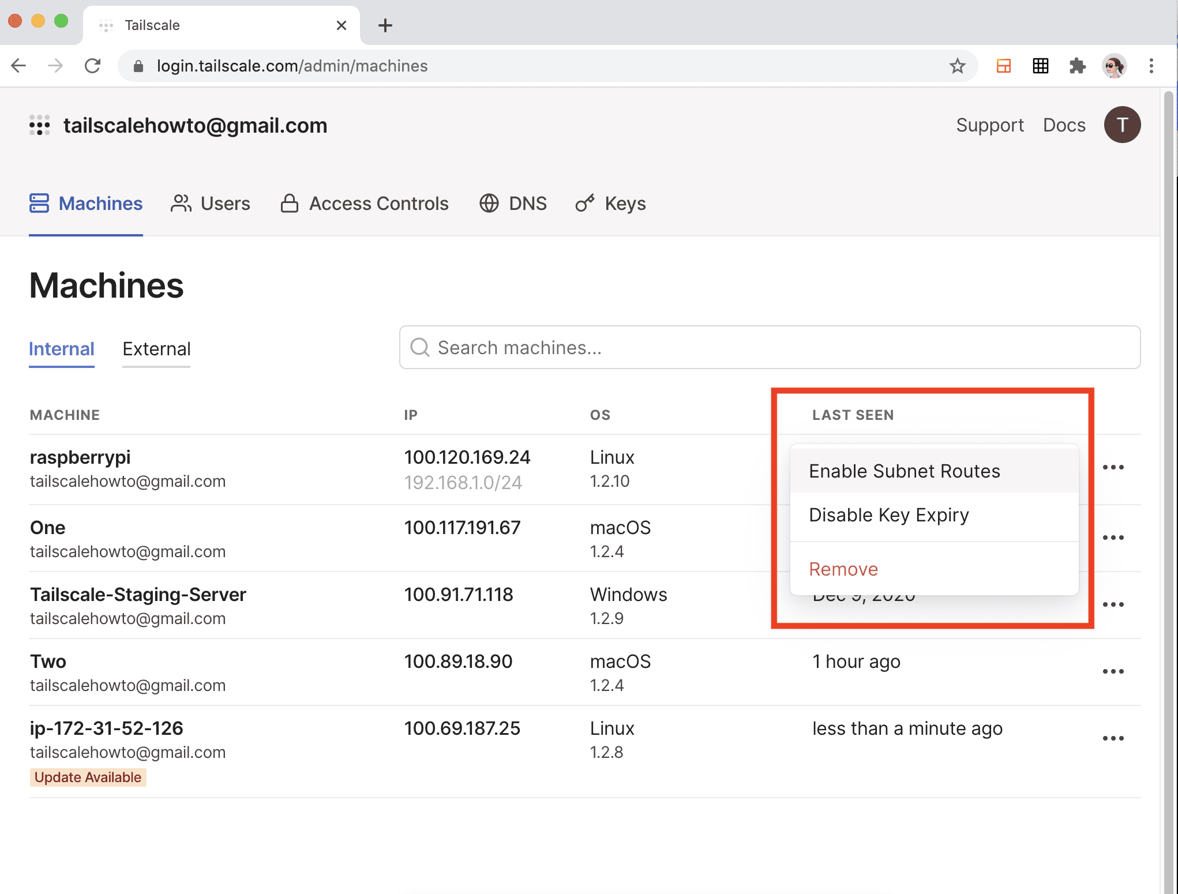The image size is (1178, 894).
Task: Click IP address 100.69.187.25
Action: 462,728
